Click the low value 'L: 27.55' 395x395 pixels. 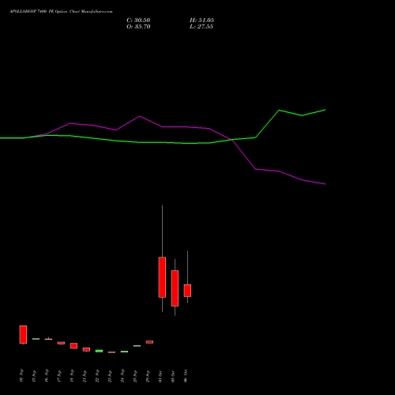click(201, 27)
